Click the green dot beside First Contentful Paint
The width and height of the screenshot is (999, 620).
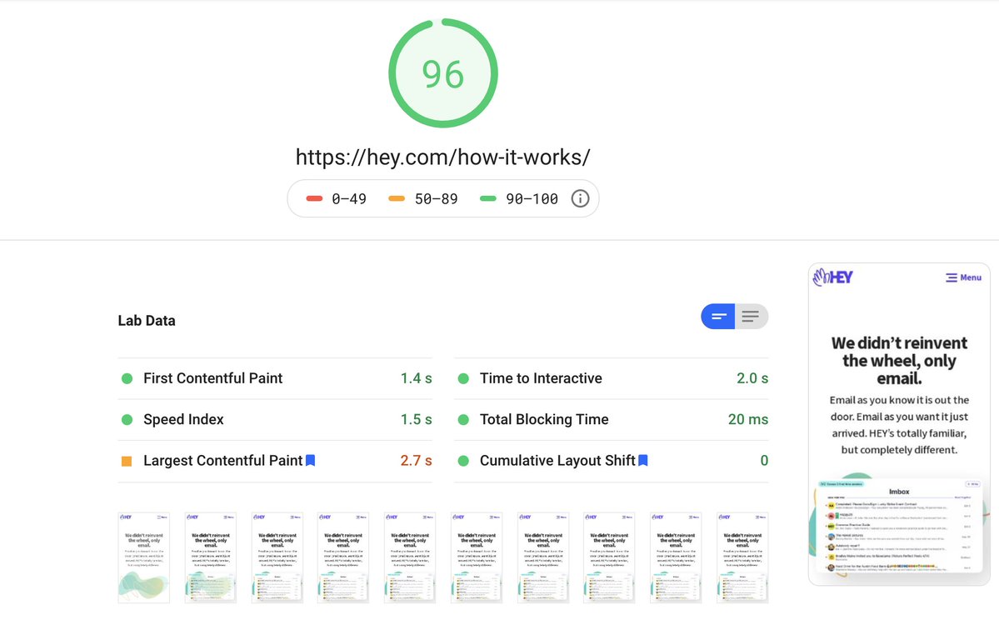click(x=127, y=378)
